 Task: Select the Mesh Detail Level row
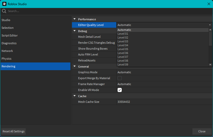[x=94, y=37]
